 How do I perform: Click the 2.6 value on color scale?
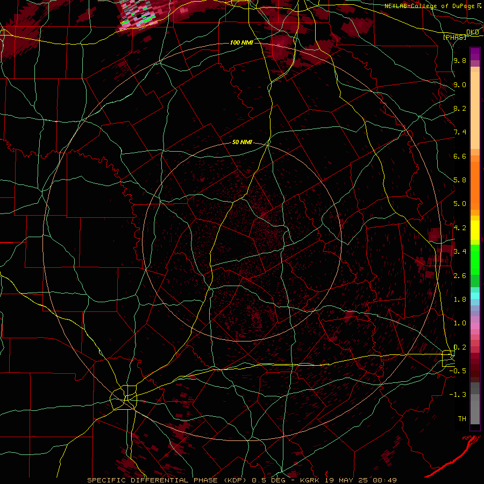(x=460, y=275)
